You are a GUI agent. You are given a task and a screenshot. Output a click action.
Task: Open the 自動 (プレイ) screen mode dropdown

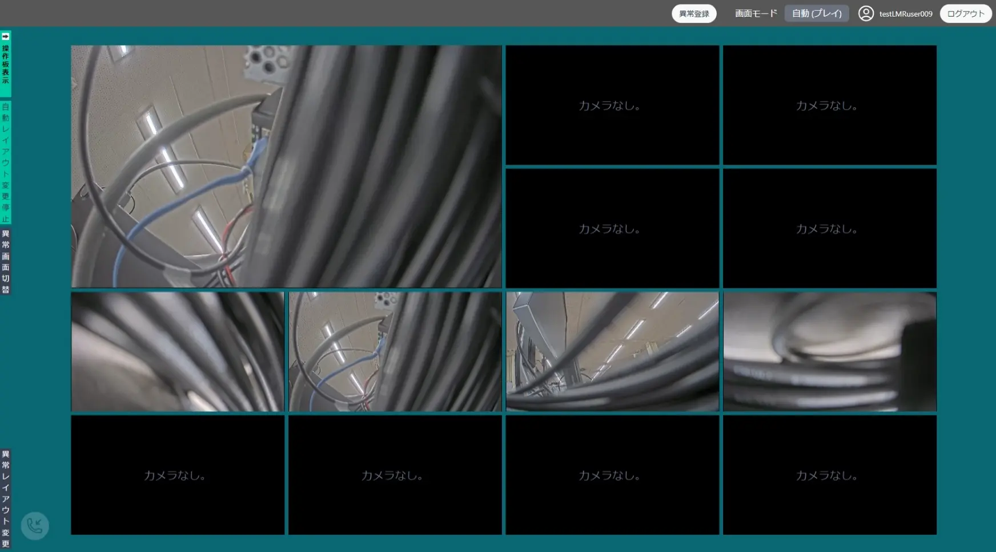tap(816, 13)
